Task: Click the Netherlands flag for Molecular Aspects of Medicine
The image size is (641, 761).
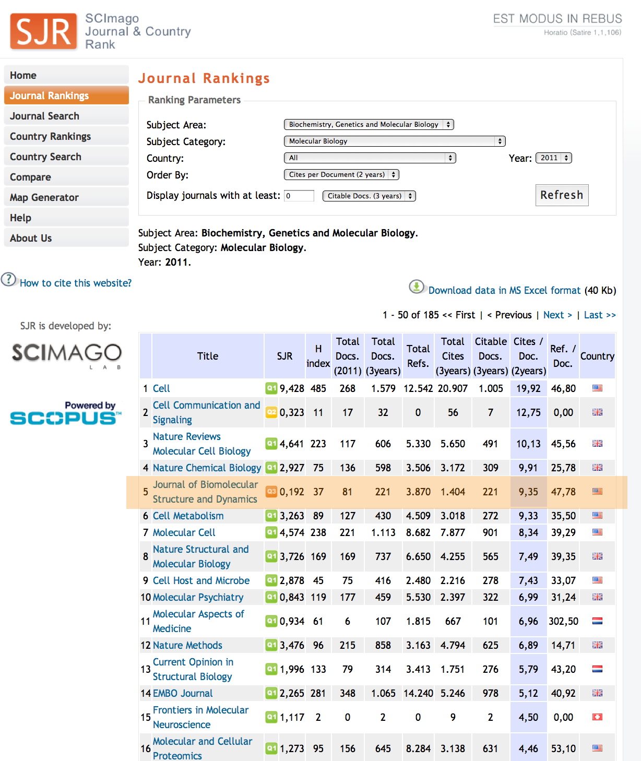Action: (597, 621)
